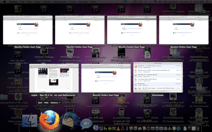Open iChat from the Dock
Image resolution: width=212 pixels, height=132 pixels.
[x=86, y=123]
